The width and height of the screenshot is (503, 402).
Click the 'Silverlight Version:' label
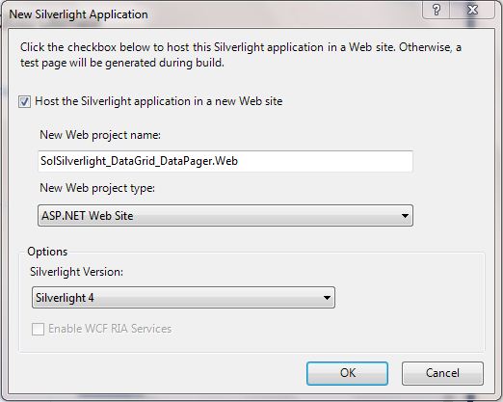click(x=76, y=272)
